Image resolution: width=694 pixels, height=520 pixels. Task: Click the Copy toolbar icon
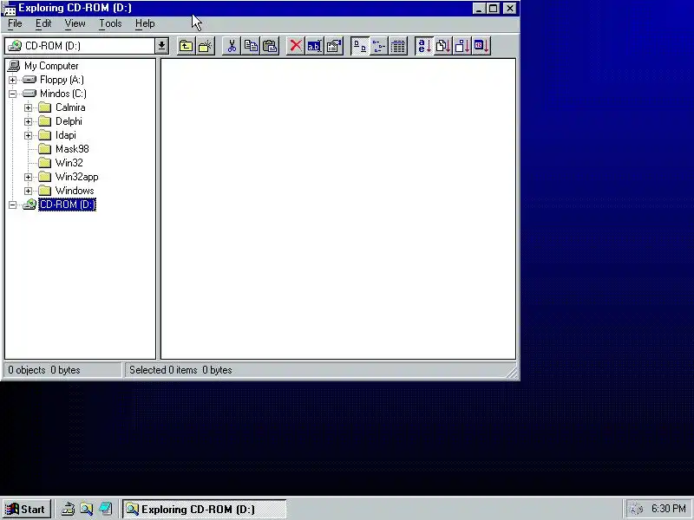tap(251, 46)
